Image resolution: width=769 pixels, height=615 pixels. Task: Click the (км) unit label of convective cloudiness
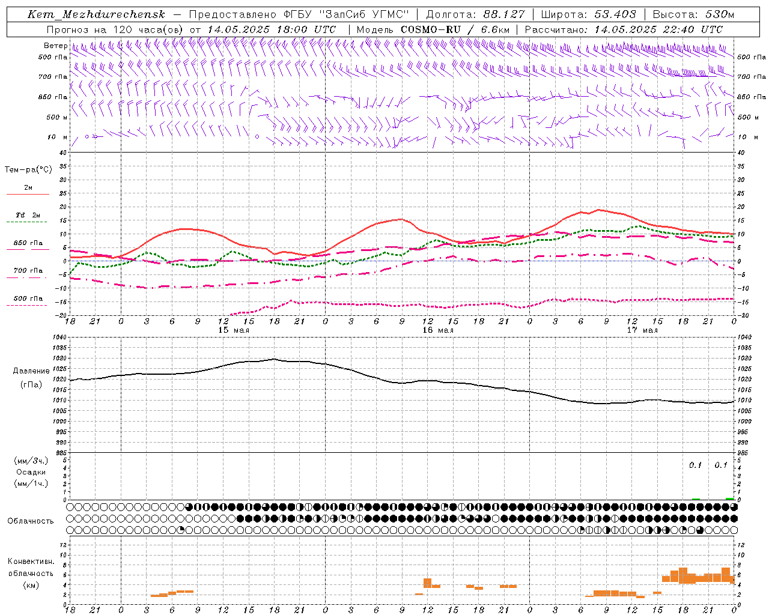[x=31, y=585]
